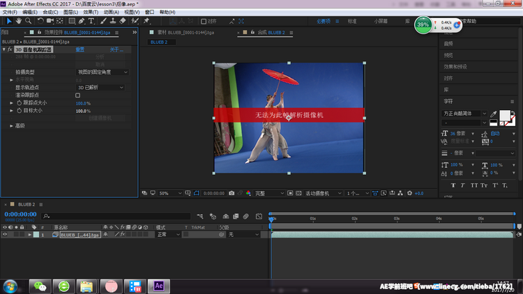
Task: Open the 50% magnification dropdown
Action: 170,194
